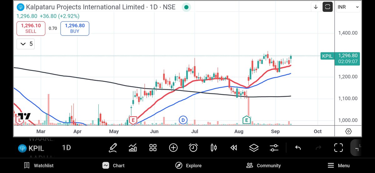Screen dimensions: 375x173
Task: Switch to the Community tab
Action: point(263,166)
